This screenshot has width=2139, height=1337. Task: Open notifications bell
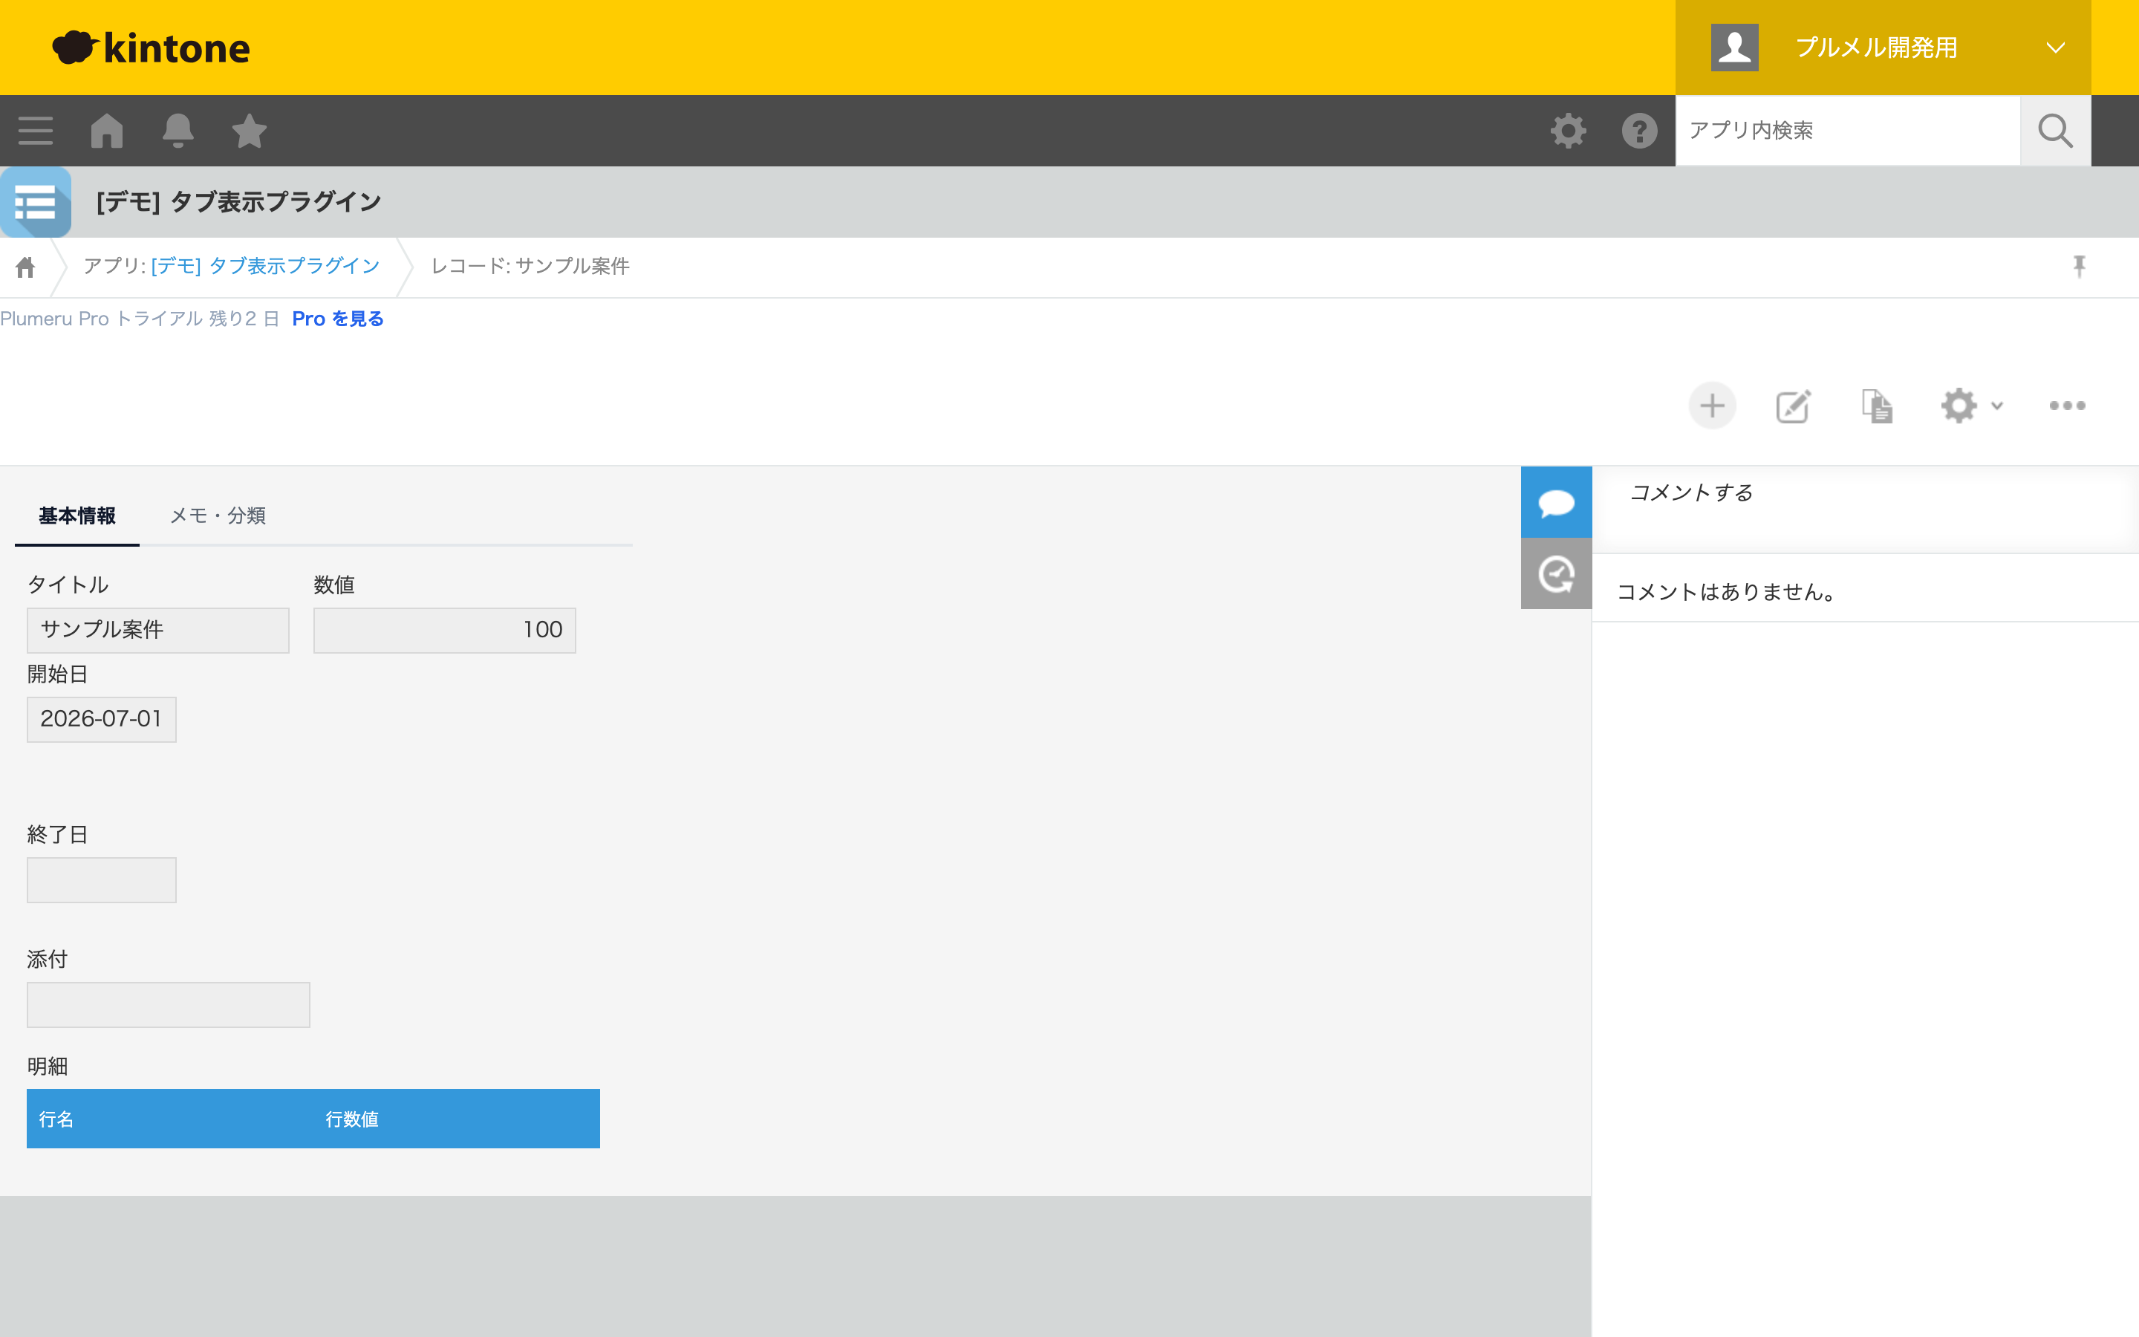tap(178, 131)
